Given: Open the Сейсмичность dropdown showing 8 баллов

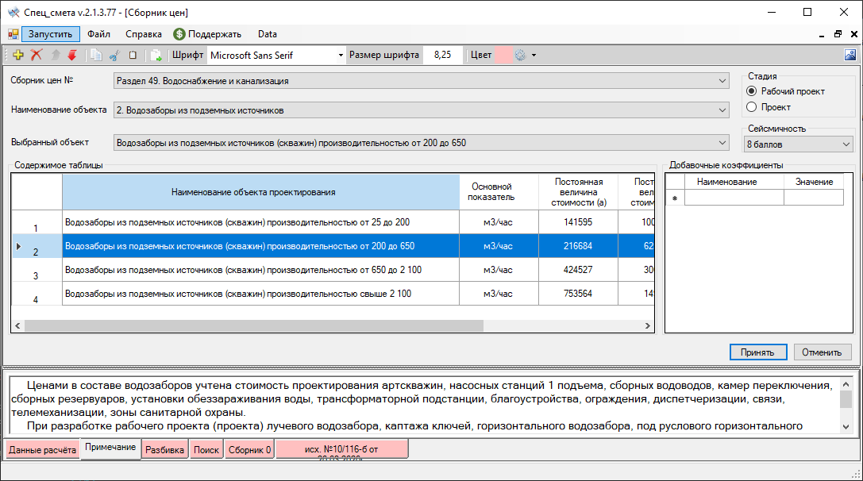Looking at the screenshot, I should point(846,144).
